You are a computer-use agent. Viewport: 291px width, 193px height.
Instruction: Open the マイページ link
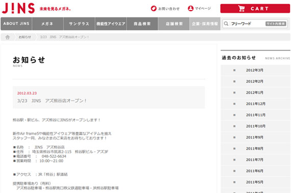click(199, 9)
